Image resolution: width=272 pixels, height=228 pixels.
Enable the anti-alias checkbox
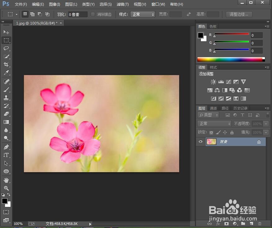point(93,14)
